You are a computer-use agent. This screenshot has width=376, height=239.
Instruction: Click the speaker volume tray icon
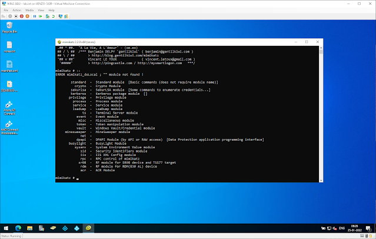334,228
